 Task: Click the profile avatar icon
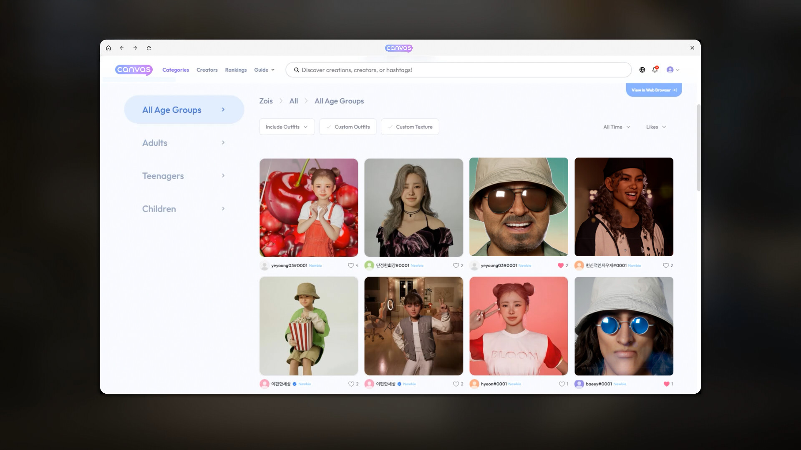pos(671,70)
